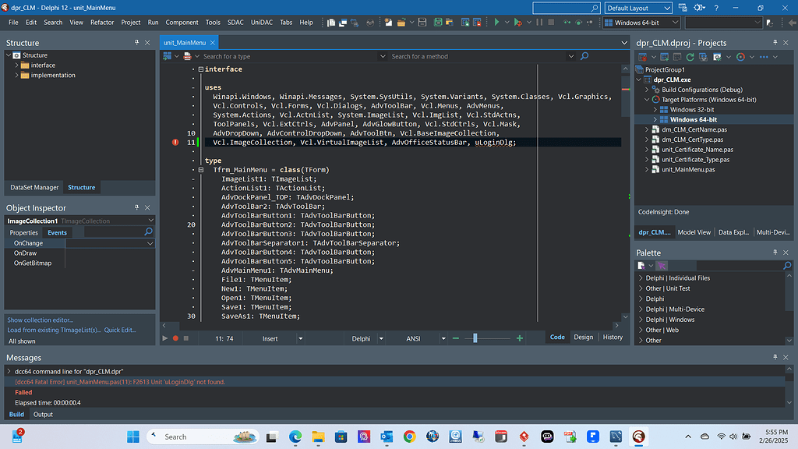This screenshot has height=449, width=798.
Task: Click the Open Project toolbar icon
Action: coord(402,22)
